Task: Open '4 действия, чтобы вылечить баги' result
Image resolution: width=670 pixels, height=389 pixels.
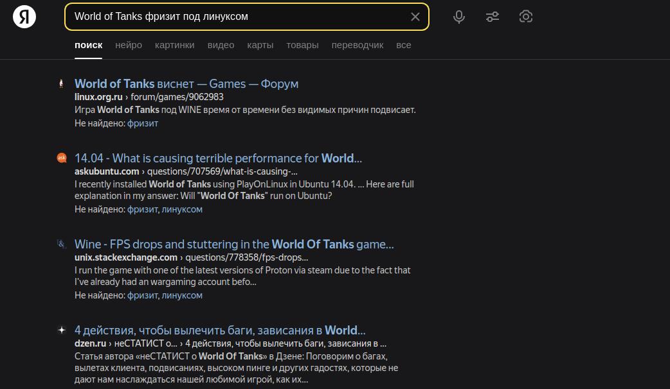Action: click(220, 331)
